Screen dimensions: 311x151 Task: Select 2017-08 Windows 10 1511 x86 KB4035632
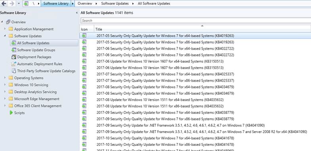pyautogui.click(x=195, y=106)
